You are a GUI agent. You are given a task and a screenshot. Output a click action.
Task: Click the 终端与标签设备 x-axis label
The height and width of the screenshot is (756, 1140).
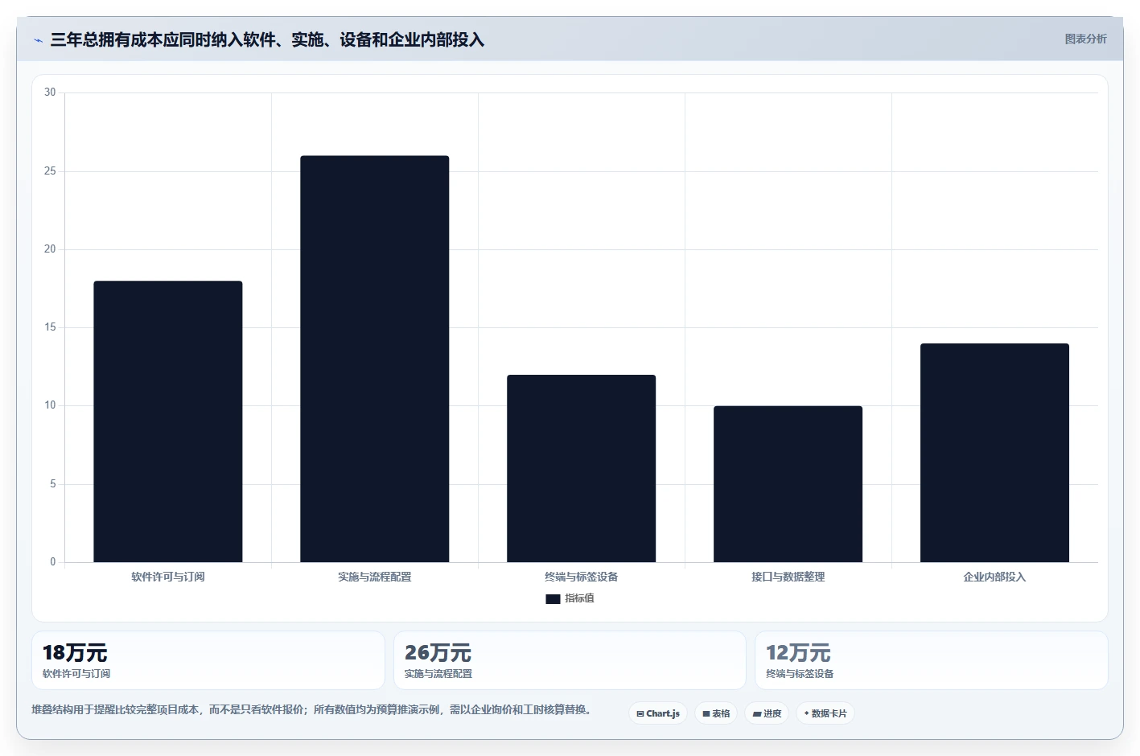pos(582,577)
